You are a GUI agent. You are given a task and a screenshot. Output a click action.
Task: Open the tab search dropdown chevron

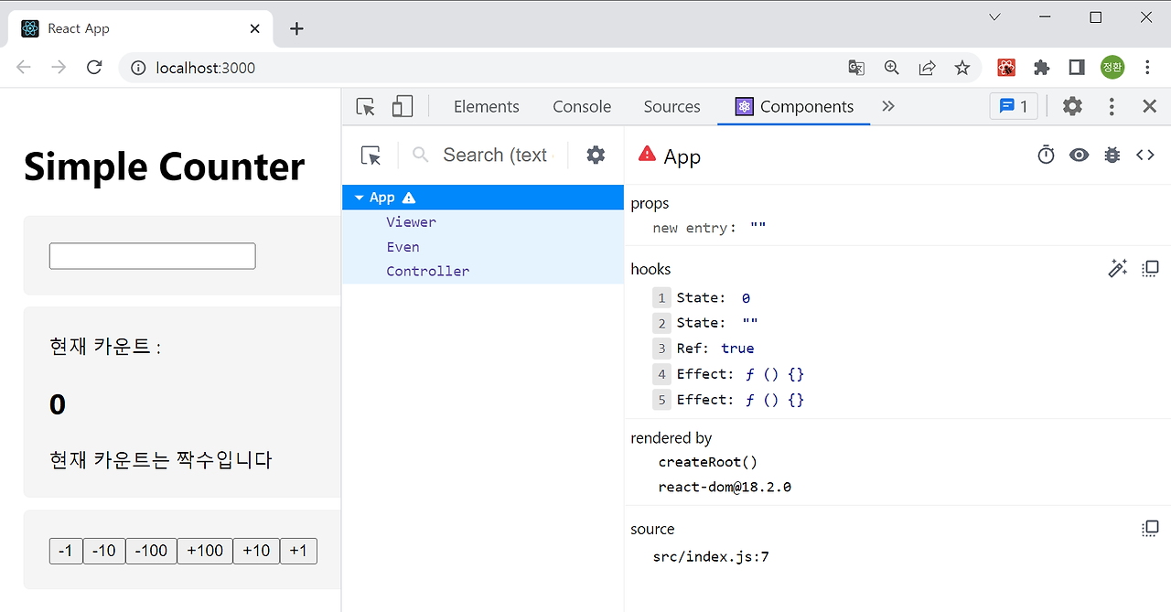click(x=994, y=17)
